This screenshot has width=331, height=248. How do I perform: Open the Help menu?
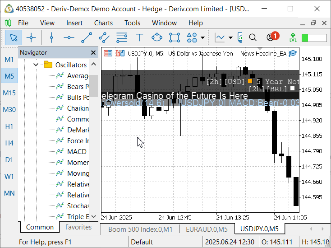pos(196,23)
